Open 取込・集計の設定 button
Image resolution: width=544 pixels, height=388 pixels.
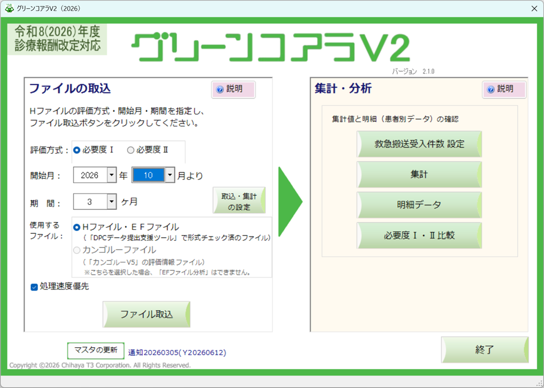239,201
